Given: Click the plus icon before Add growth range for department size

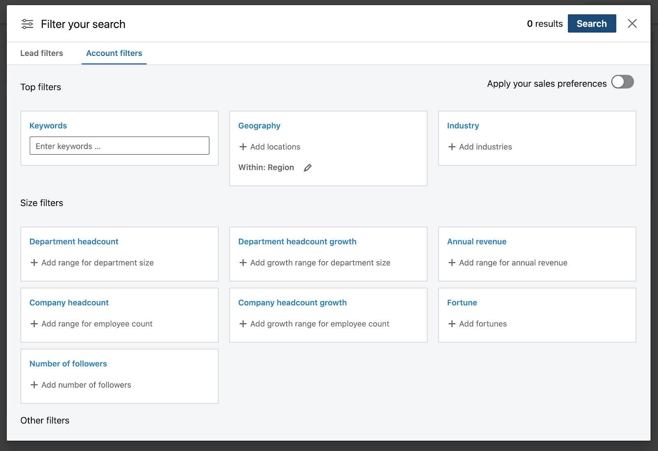Looking at the screenshot, I should coord(243,263).
